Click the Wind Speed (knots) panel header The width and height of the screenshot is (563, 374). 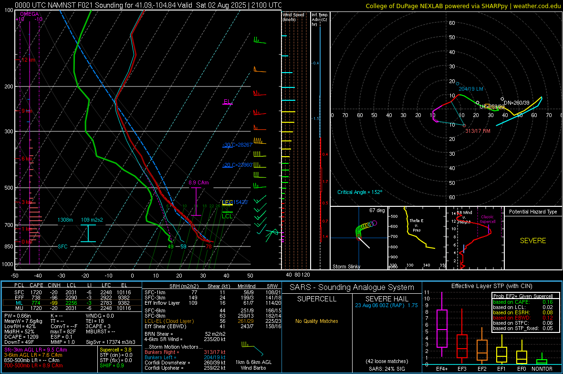coord(293,17)
